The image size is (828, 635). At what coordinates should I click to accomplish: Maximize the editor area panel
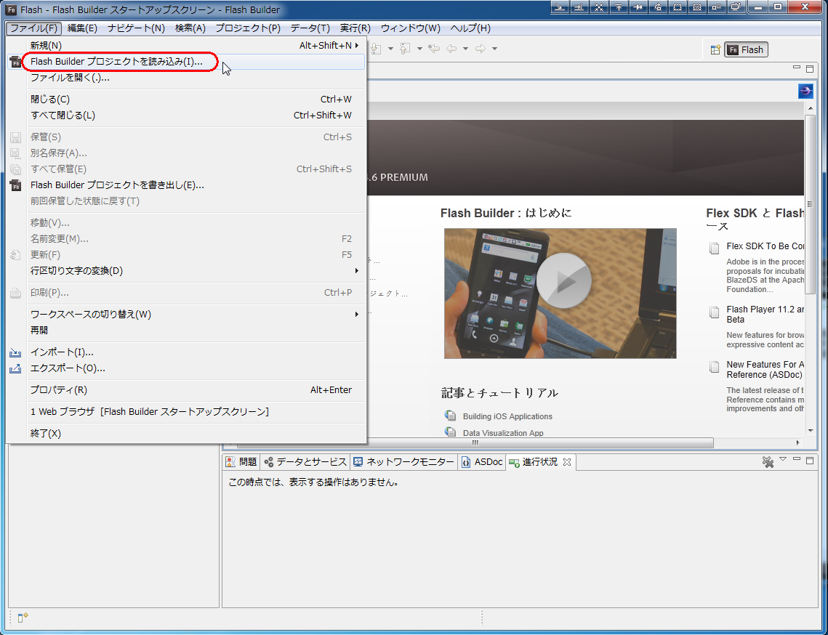[x=810, y=68]
